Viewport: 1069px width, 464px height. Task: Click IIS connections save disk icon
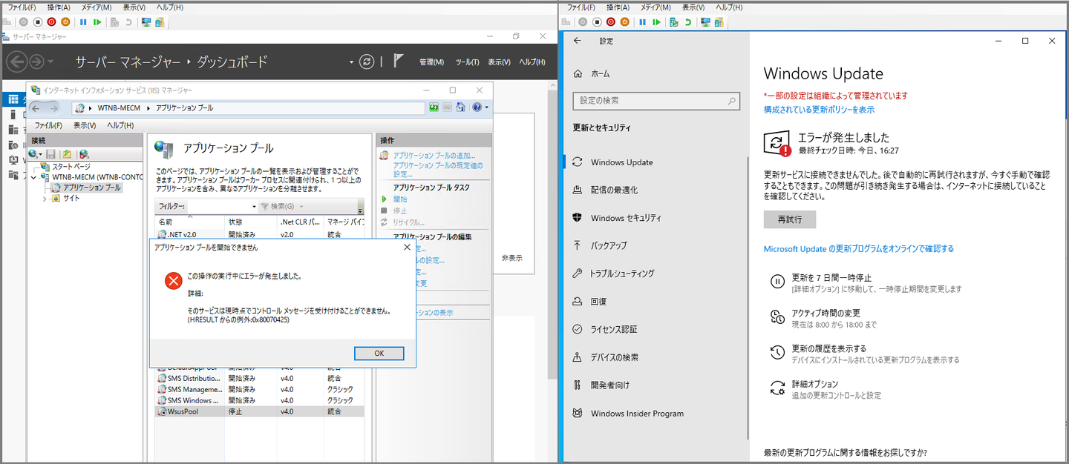pos(50,154)
